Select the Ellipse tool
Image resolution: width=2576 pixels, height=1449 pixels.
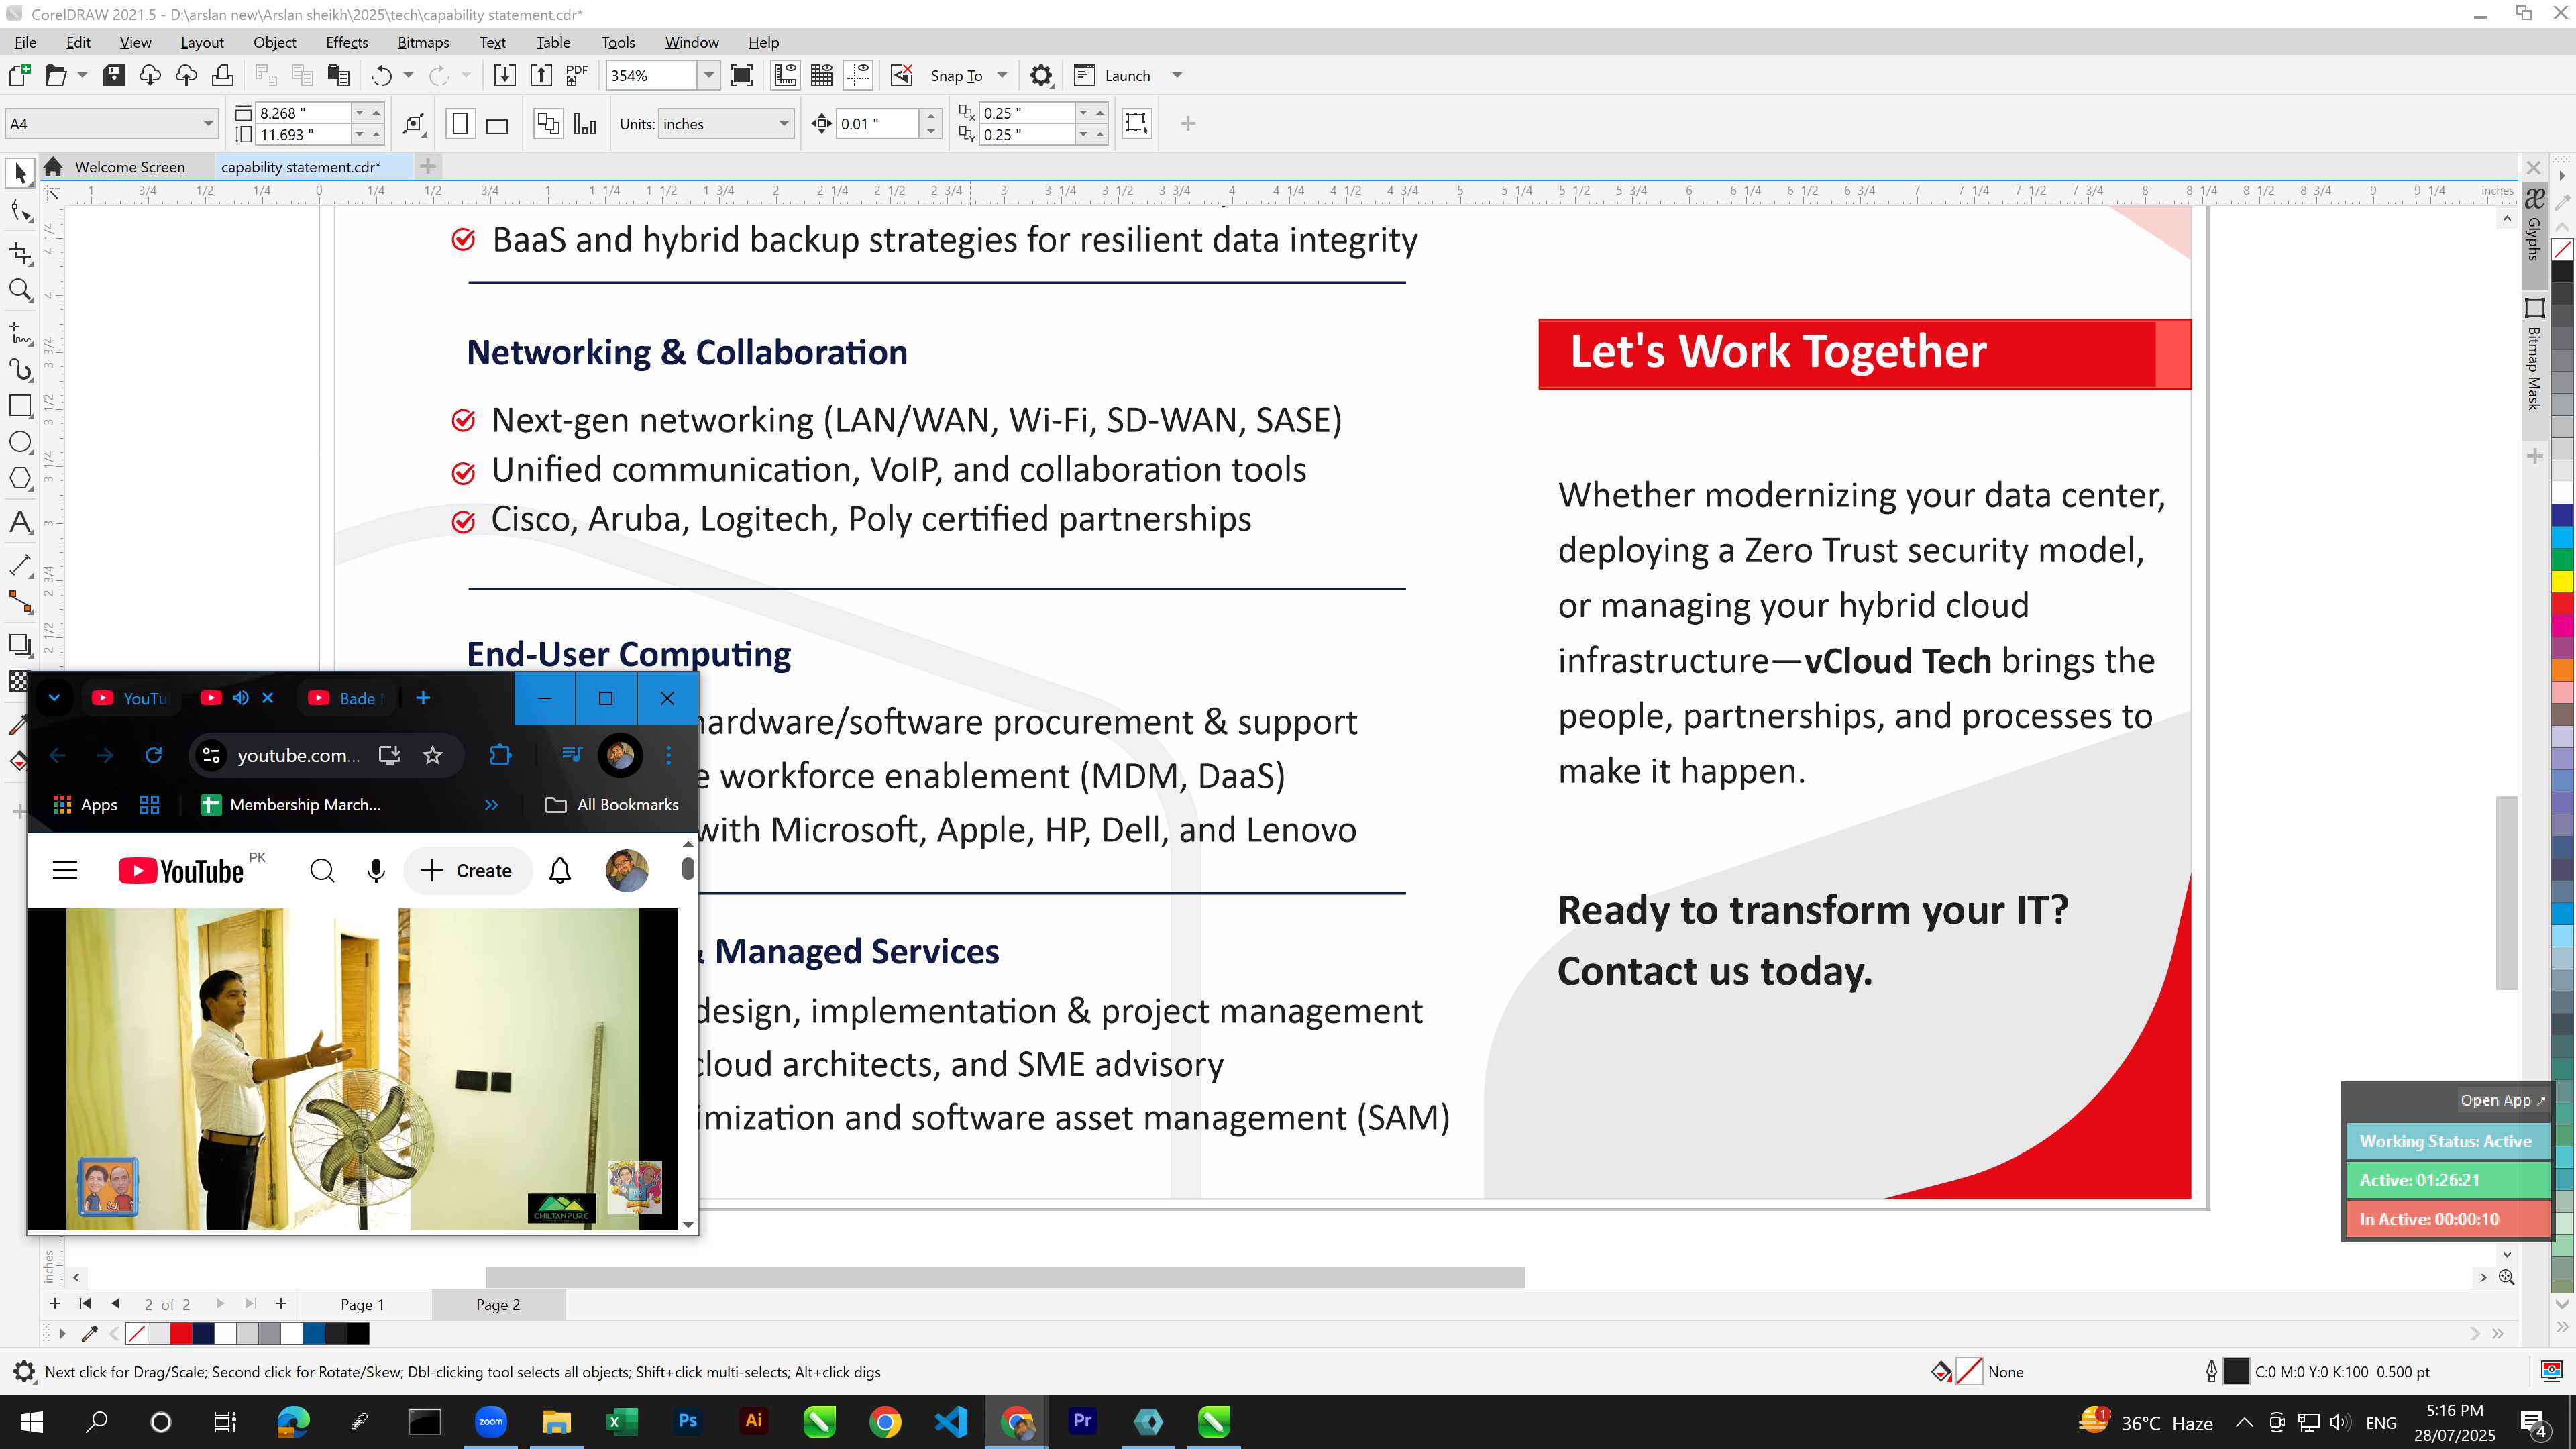pyautogui.click(x=20, y=443)
